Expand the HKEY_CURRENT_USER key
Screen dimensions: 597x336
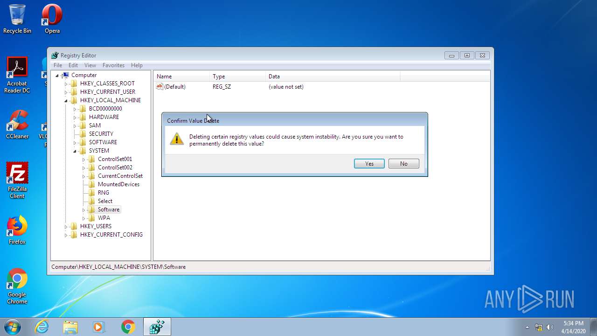(66, 92)
